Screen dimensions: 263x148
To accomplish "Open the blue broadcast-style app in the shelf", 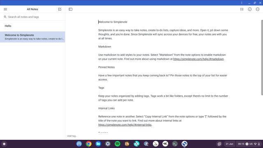I will point(79,144).
